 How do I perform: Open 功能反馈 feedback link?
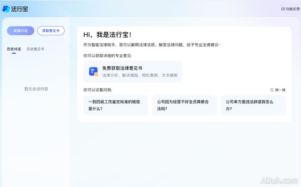pyautogui.click(x=292, y=9)
